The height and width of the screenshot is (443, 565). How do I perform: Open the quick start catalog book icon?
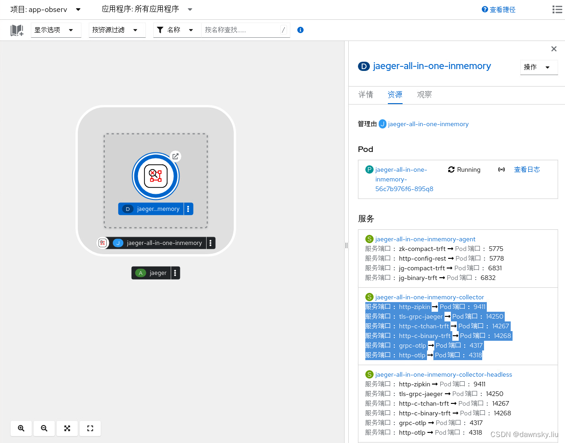[17, 30]
